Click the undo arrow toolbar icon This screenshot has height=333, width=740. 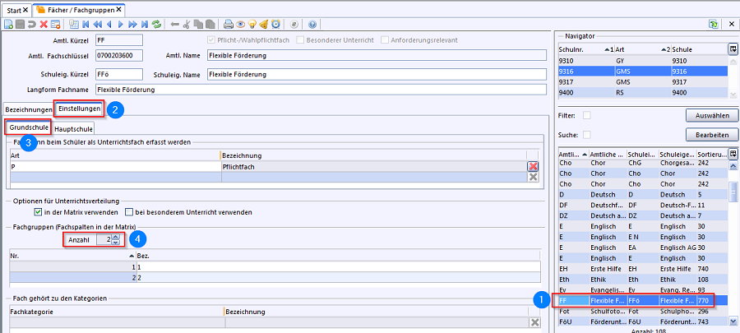32,24
